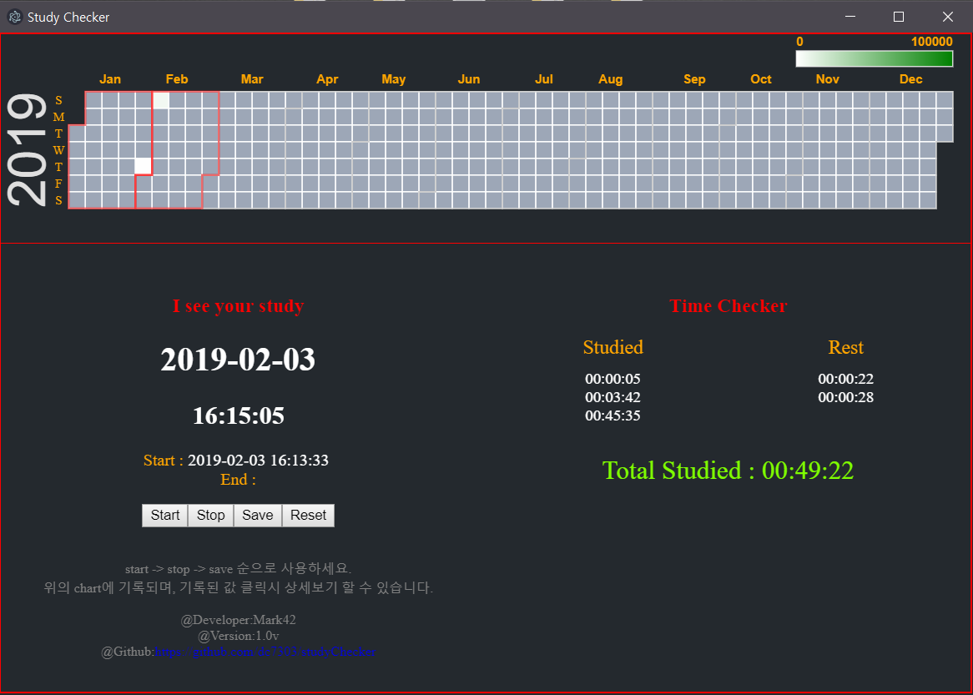The height and width of the screenshot is (695, 973).
Task: Click the M weekday row label
Action: tap(58, 117)
